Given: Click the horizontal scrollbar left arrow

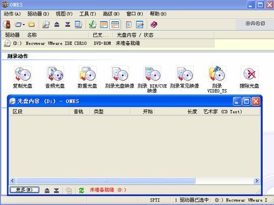Looking at the screenshot, I should [12, 180].
